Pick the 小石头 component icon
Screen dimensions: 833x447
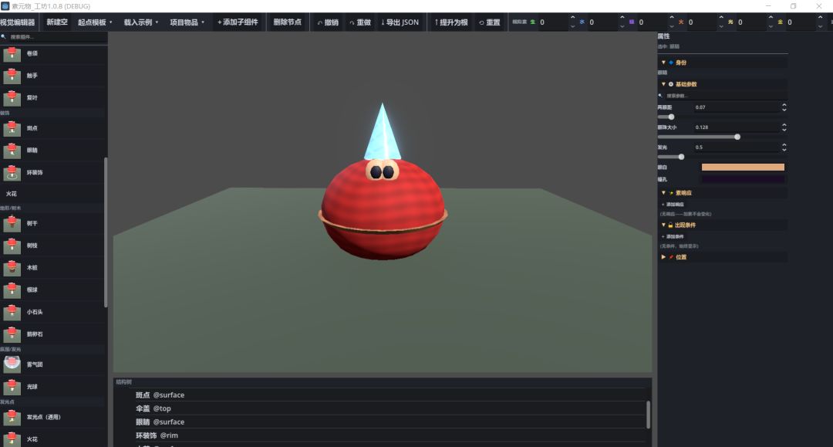click(x=12, y=313)
